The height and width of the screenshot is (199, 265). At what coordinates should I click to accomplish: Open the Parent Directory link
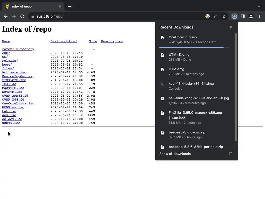coord(18,49)
